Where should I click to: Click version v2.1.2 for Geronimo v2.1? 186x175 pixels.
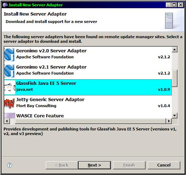(164, 73)
